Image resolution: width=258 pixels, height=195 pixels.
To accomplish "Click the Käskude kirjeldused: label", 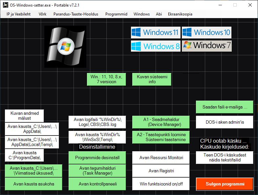I will [225, 147].
